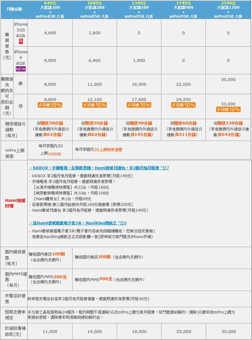Open the KKBOX、手機電視 2個月免月租費 link

99,168
